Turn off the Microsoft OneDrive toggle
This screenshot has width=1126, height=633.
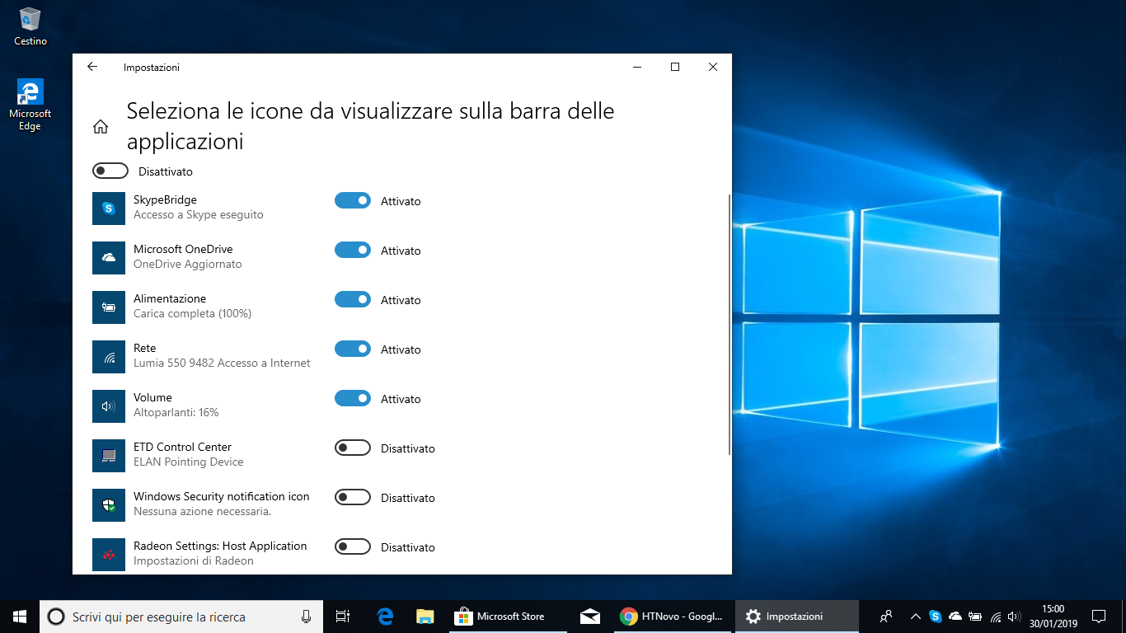click(x=353, y=250)
